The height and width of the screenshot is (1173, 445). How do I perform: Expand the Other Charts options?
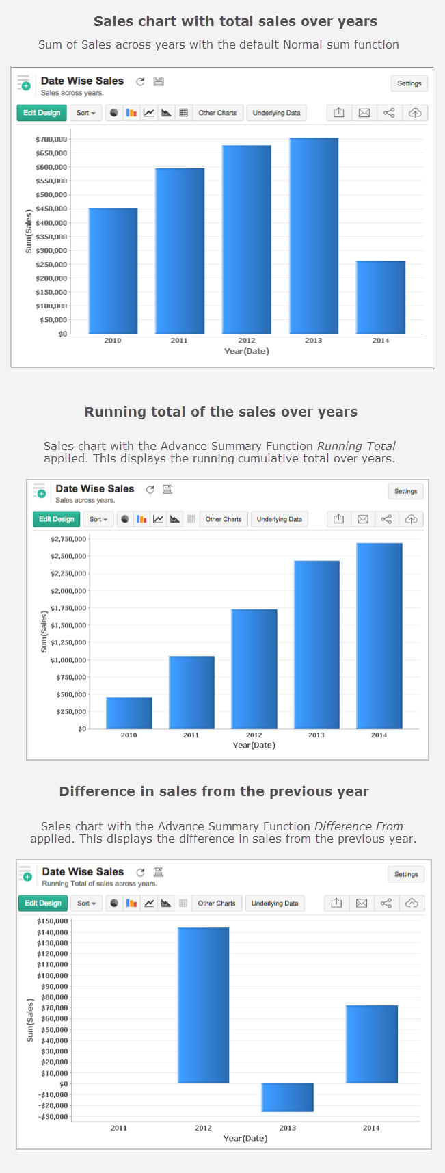point(217,113)
